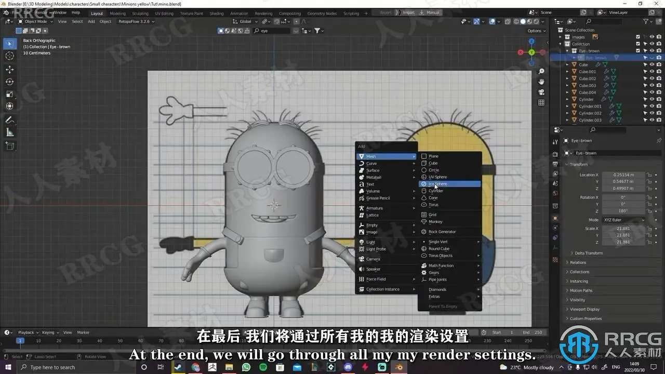665x374 pixels.
Task: Open the viewport View menu
Action: pyautogui.click(x=62, y=22)
